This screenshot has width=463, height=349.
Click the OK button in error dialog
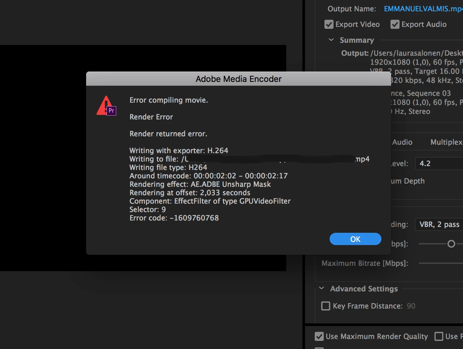click(355, 239)
